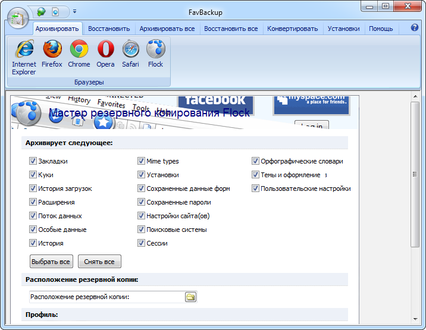This screenshot has width=426, height=330.
Task: Disable Пользовательские настройки checkbox
Action: (255, 188)
